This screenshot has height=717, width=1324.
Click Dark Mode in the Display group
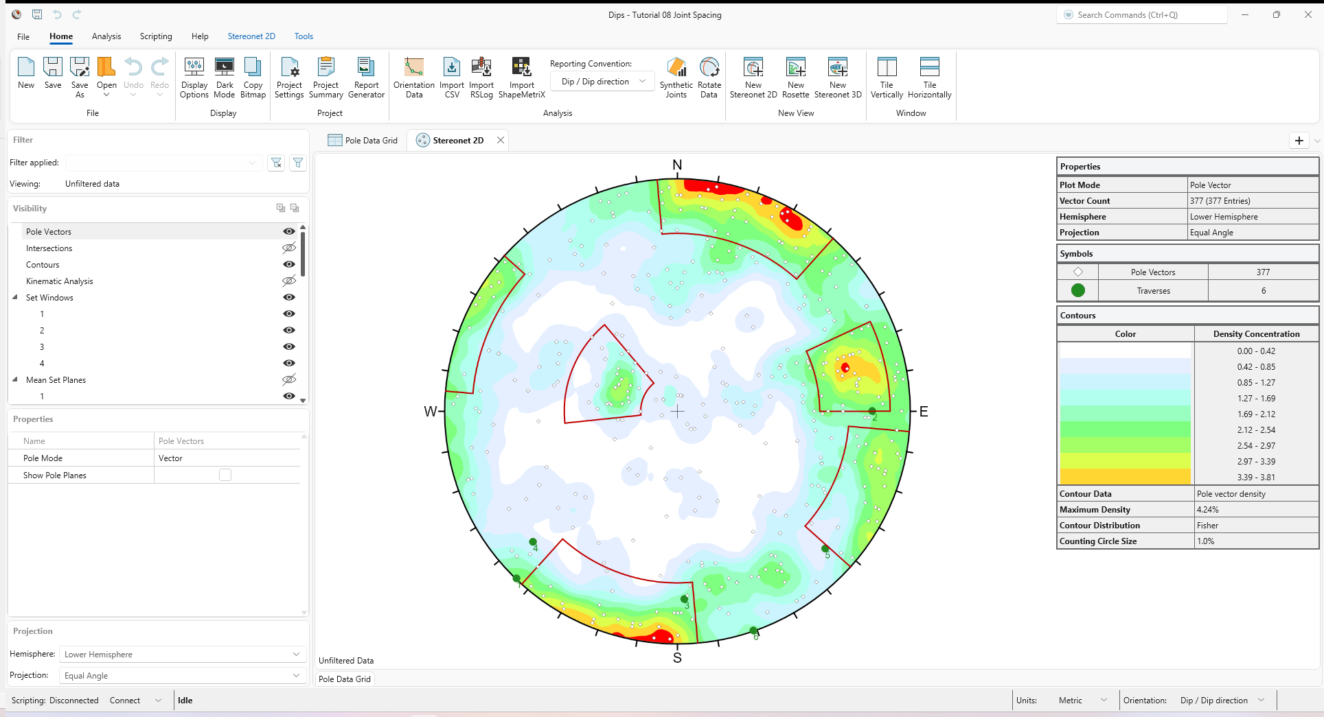pos(225,77)
